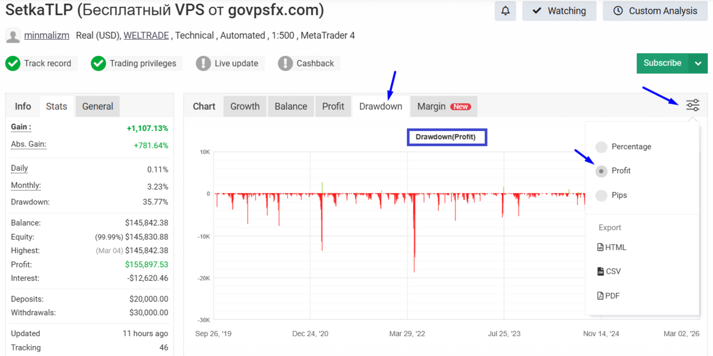713x356 pixels.
Task: Click the Dec 24, '20 axis date
Action: tap(311, 334)
